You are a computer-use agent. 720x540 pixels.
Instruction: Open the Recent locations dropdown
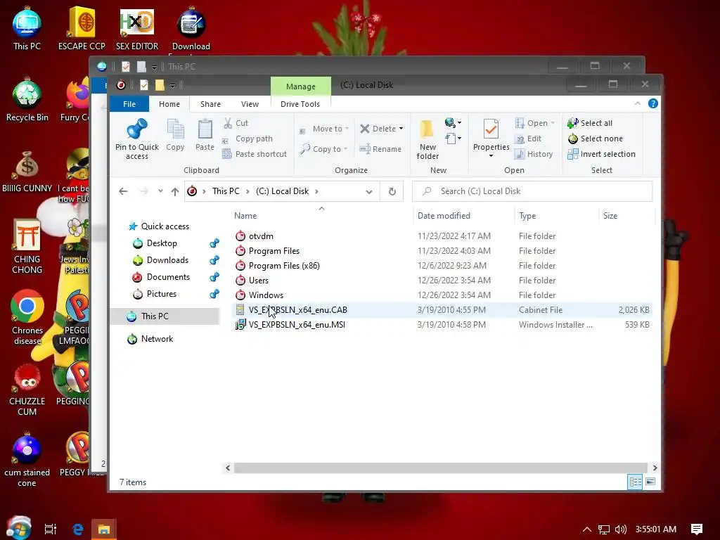pos(160,191)
